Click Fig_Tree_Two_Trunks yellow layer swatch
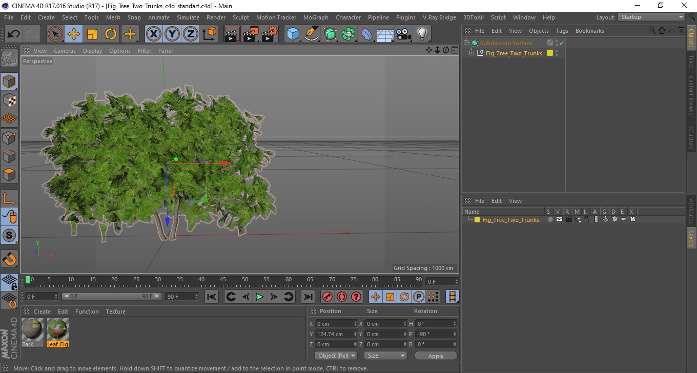697x373 pixels. [x=550, y=53]
